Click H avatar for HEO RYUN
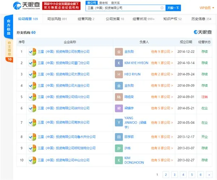 [119, 74]
